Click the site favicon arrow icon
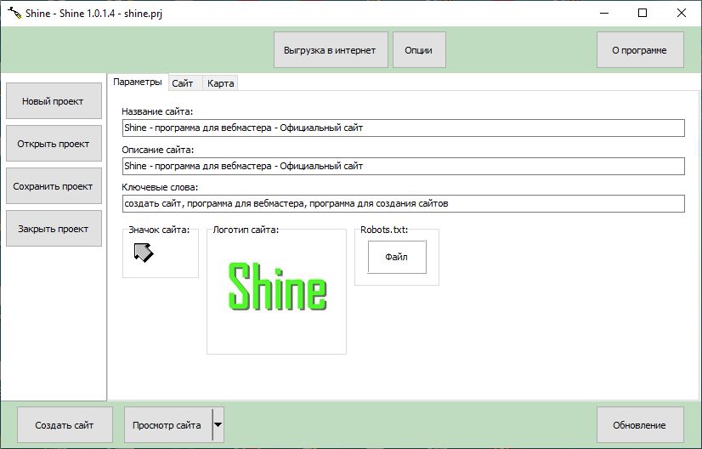The height and width of the screenshot is (449, 702). pyautogui.click(x=143, y=252)
